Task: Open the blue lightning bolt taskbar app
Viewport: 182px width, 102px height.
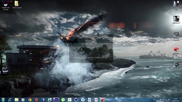Action: pos(83,100)
